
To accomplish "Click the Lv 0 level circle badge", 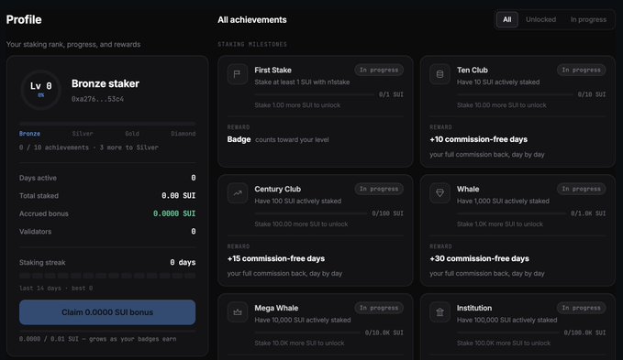I will click(x=40, y=90).
